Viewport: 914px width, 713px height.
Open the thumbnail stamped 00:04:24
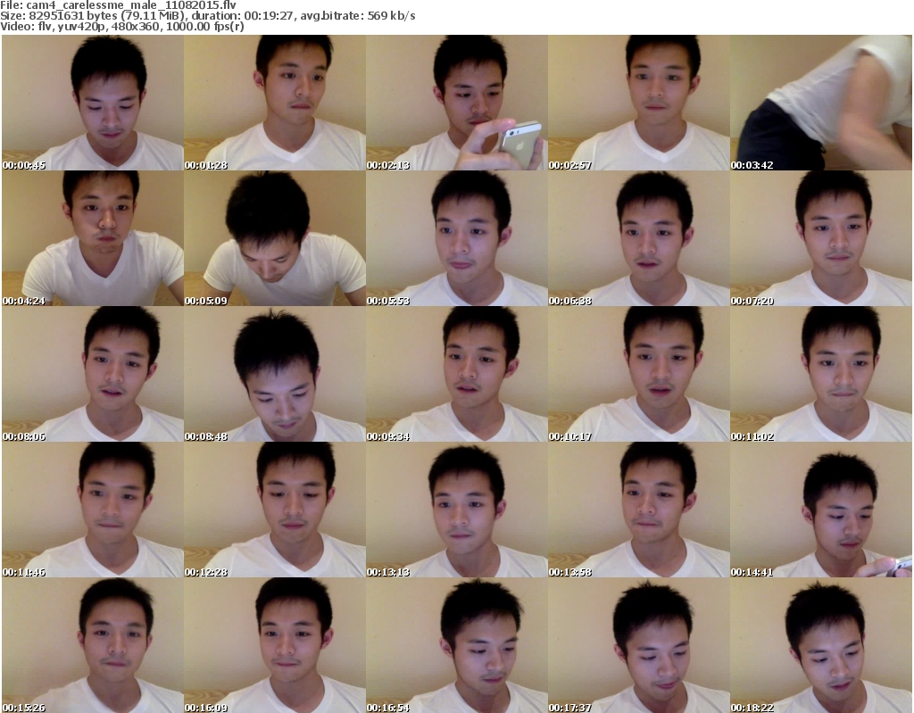[93, 238]
